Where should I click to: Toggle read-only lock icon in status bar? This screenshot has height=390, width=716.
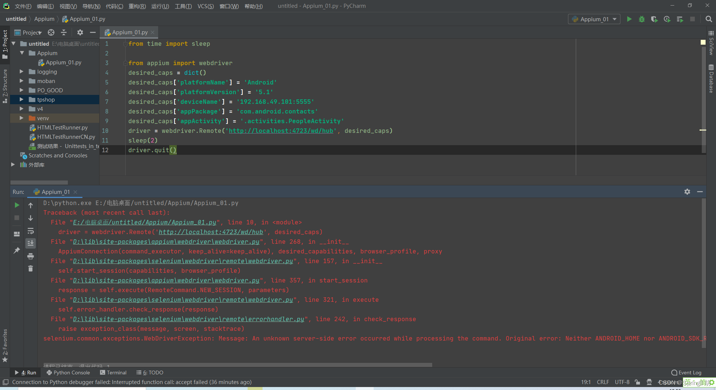tap(637, 382)
